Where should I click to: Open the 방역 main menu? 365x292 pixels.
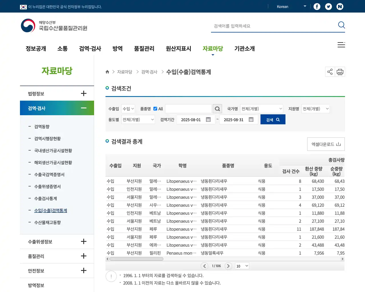coord(117,48)
